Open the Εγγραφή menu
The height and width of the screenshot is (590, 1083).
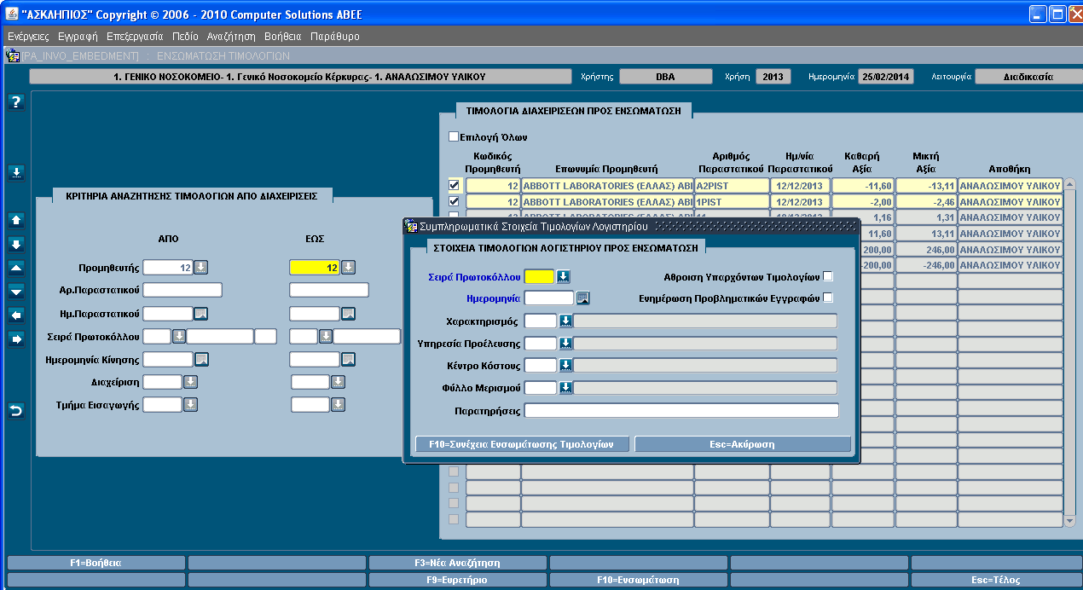(x=78, y=37)
